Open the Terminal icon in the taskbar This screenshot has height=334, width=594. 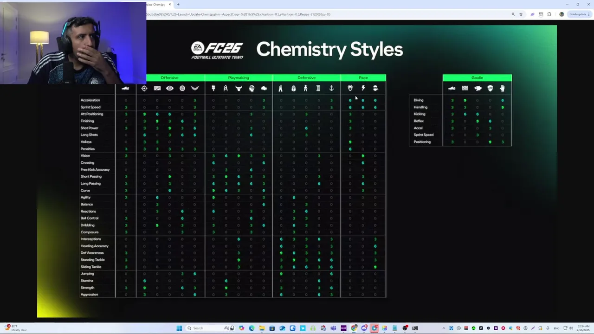[415, 328]
